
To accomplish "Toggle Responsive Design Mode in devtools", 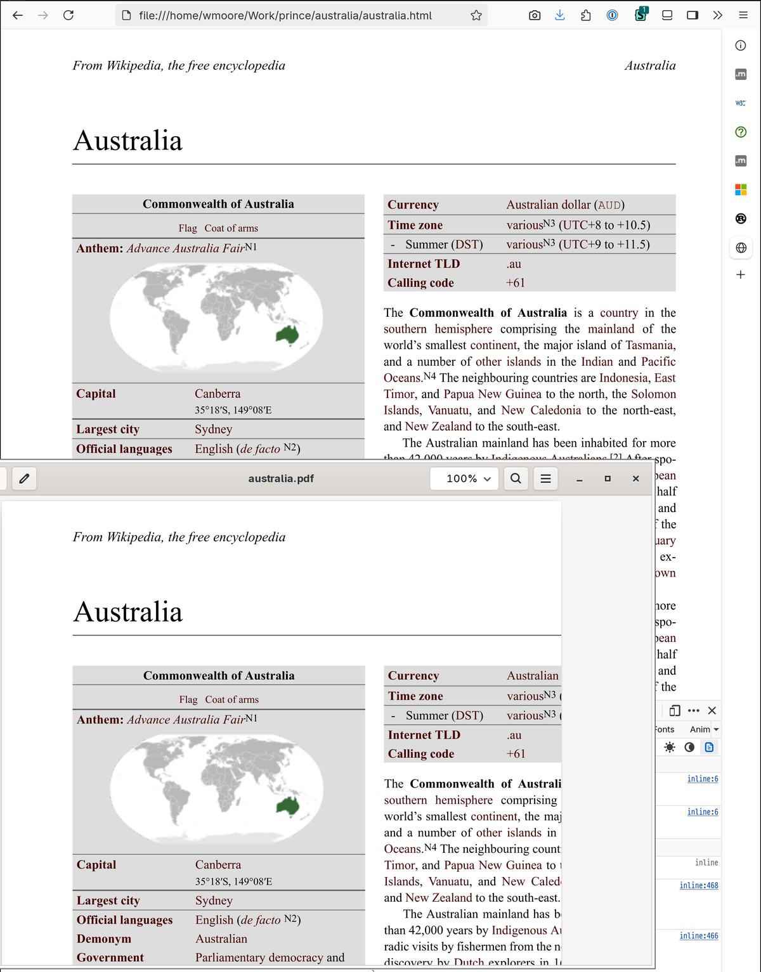I will tap(675, 710).
